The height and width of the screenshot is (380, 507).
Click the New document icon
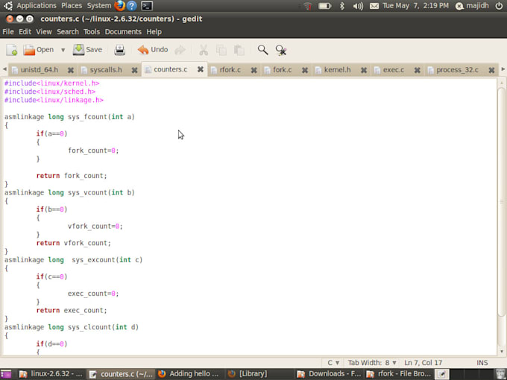[x=12, y=50]
